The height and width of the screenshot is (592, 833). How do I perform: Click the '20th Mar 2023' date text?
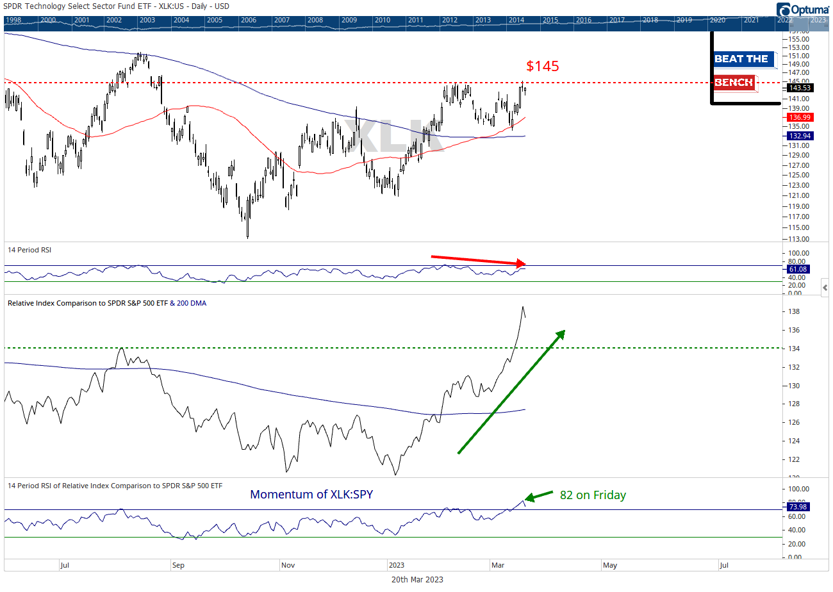click(417, 579)
